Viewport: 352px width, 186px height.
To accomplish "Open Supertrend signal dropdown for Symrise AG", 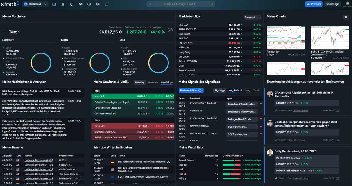I will (x=242, y=111).
